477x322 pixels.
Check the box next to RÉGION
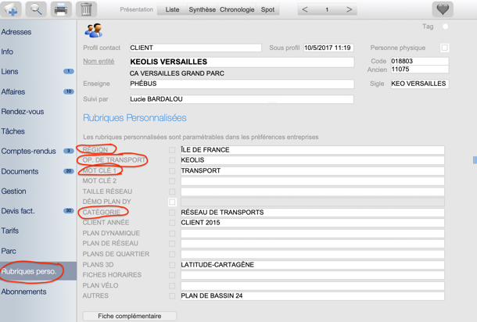[x=172, y=150]
